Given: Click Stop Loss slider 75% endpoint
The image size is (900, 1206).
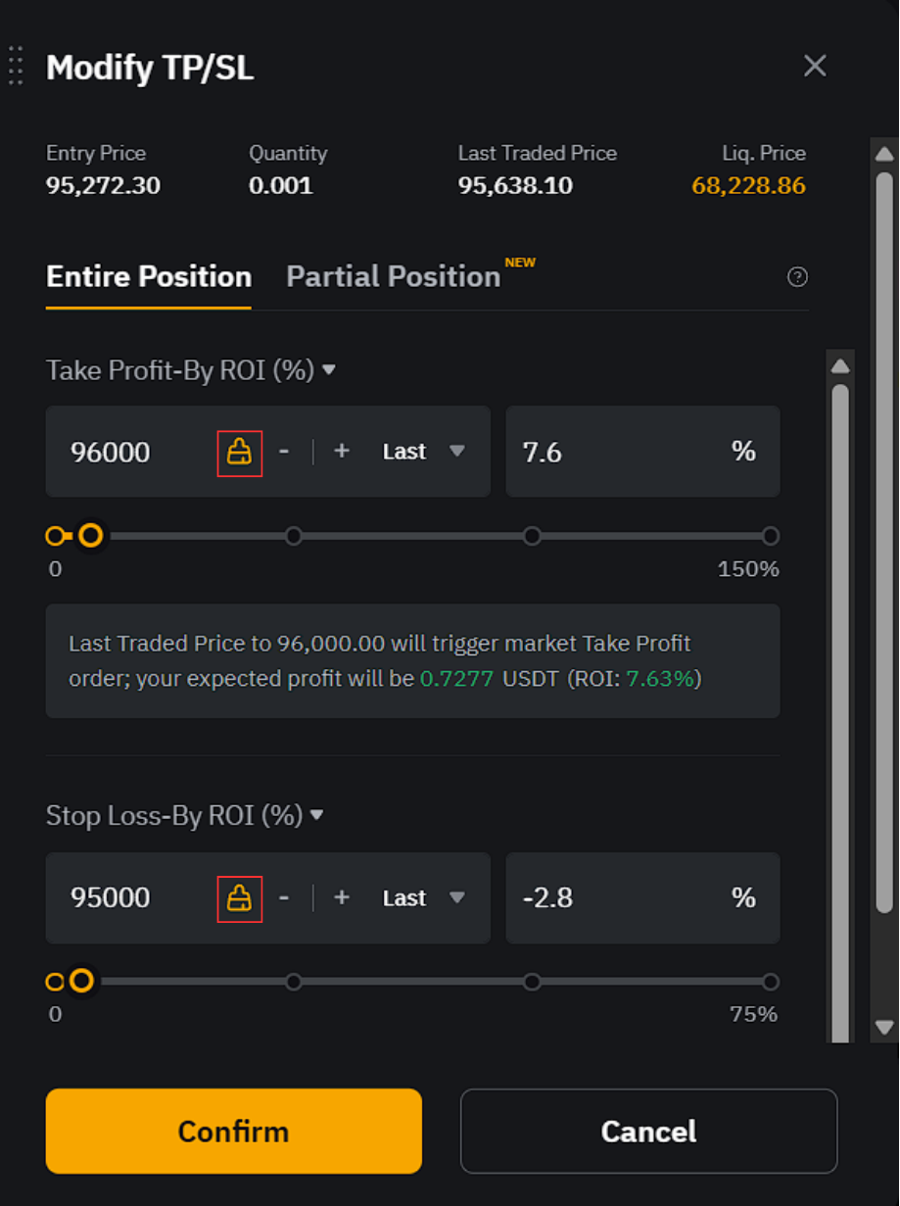Looking at the screenshot, I should tap(771, 982).
